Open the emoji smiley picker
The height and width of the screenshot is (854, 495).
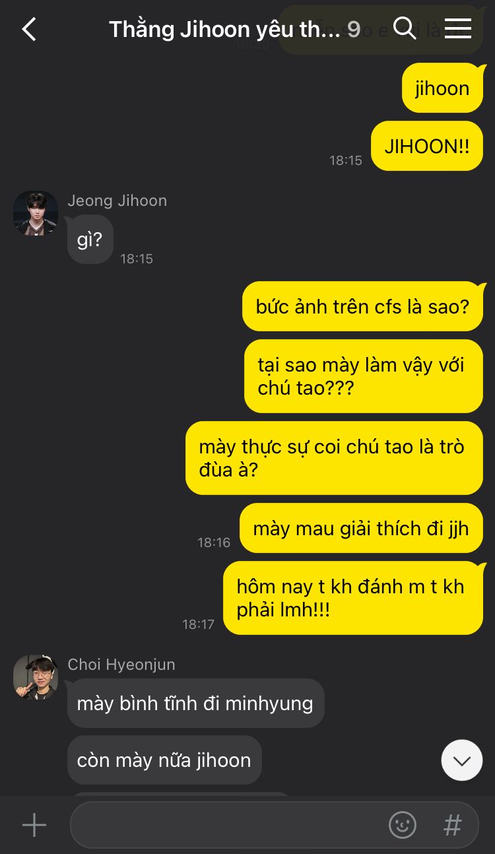pyautogui.click(x=403, y=825)
